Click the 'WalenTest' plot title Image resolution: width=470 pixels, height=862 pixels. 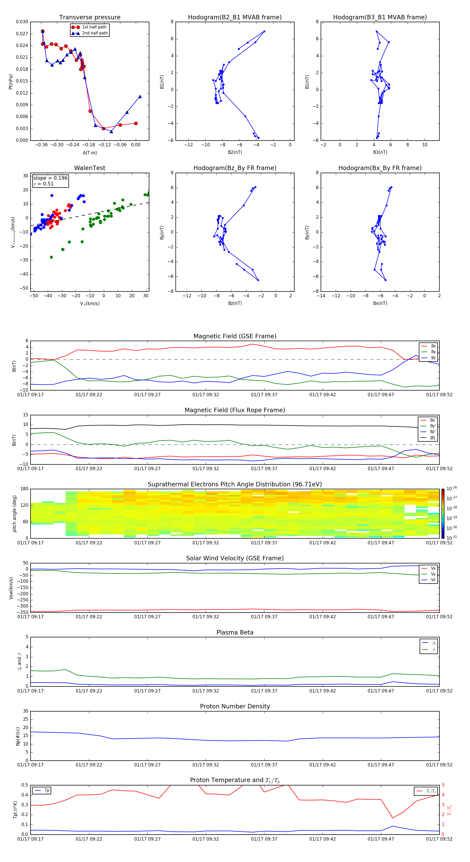click(90, 168)
